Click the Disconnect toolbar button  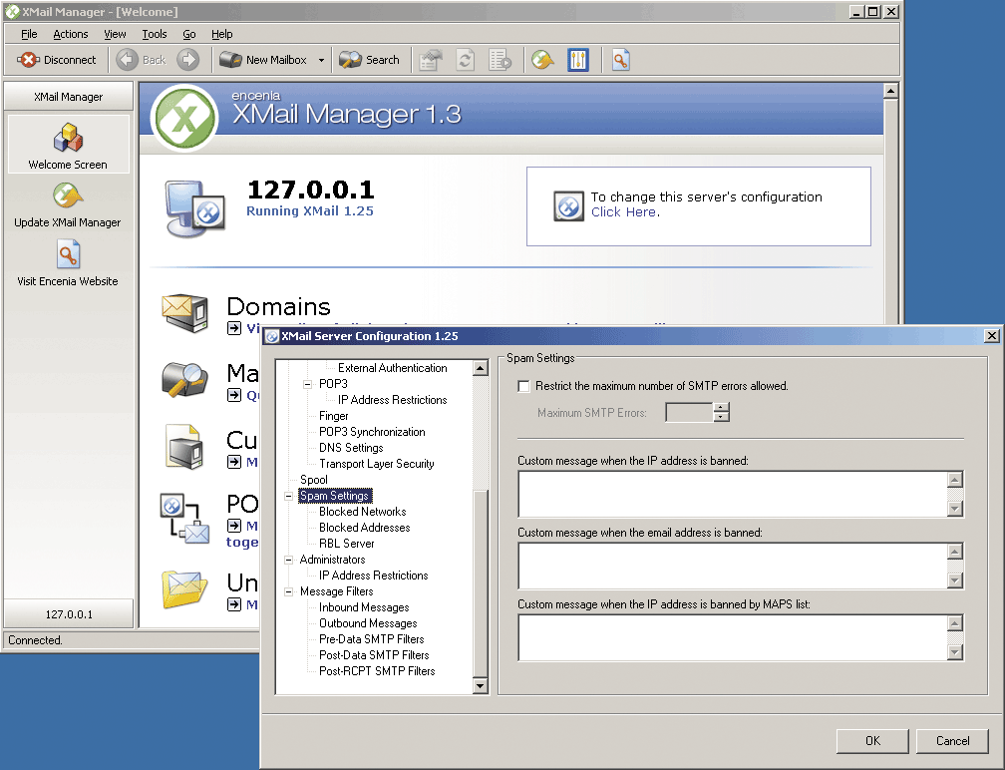tap(57, 60)
